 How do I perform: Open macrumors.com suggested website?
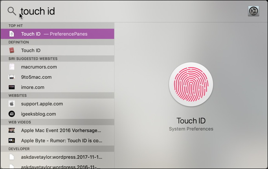57,67
